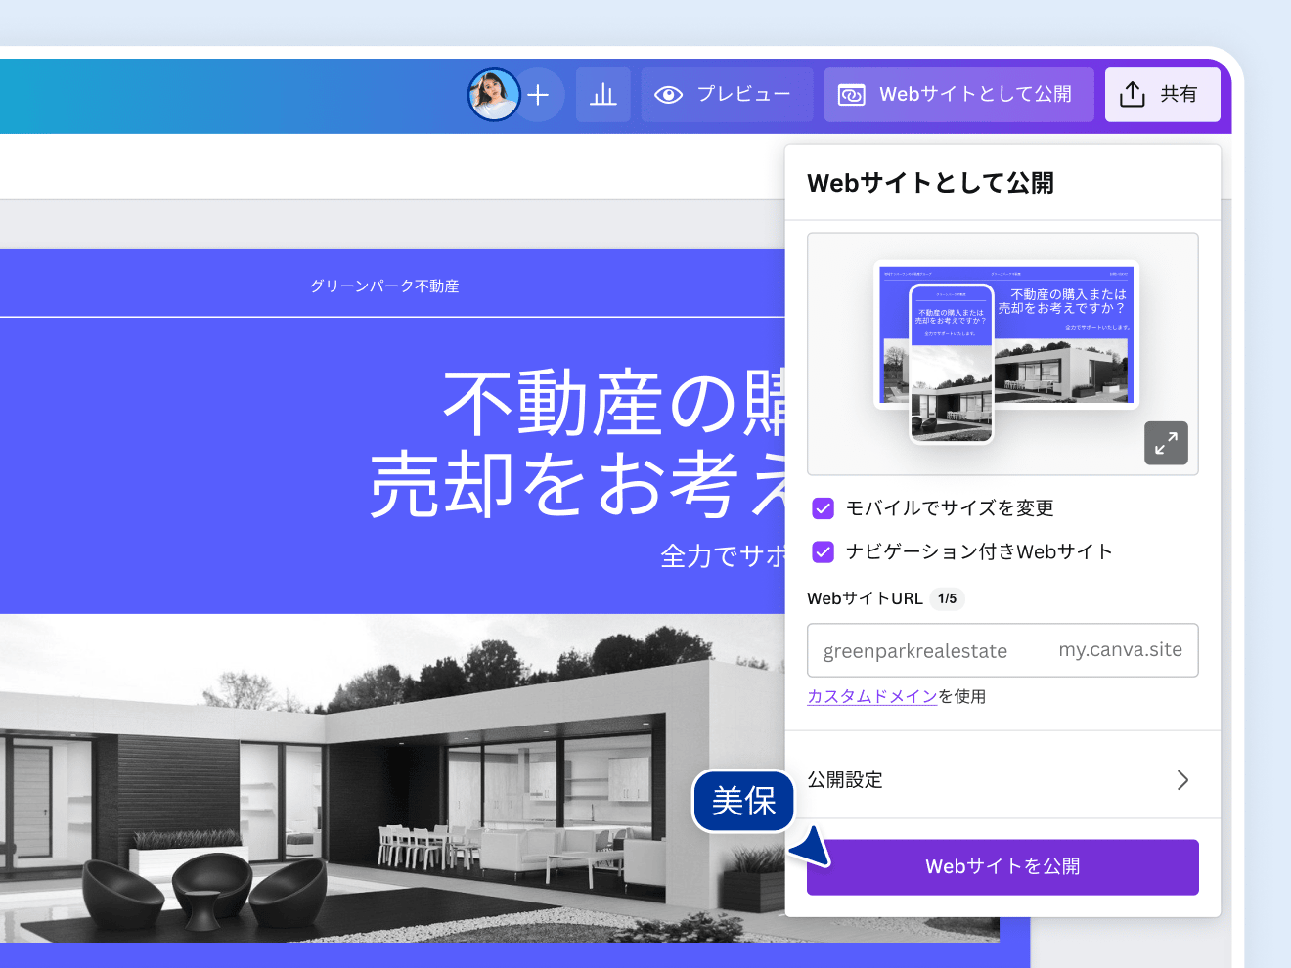The image size is (1291, 968).
Task: Click the user profile avatar photo
Action: tap(493, 95)
